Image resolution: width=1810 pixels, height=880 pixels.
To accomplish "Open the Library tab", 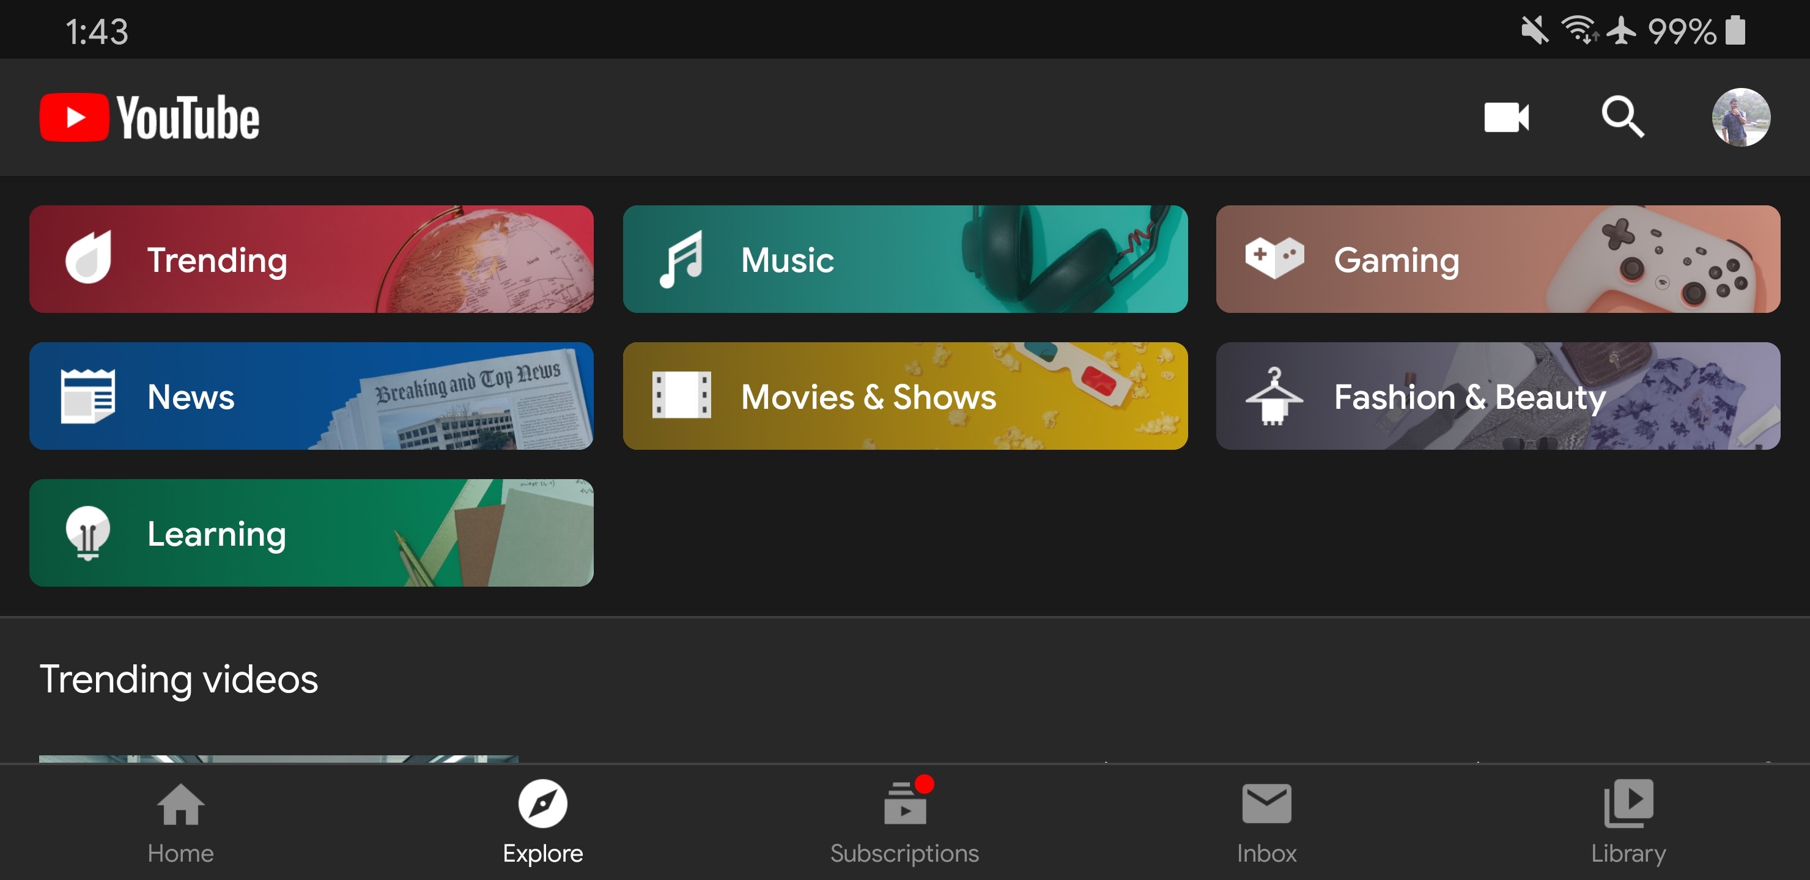I will point(1628,820).
